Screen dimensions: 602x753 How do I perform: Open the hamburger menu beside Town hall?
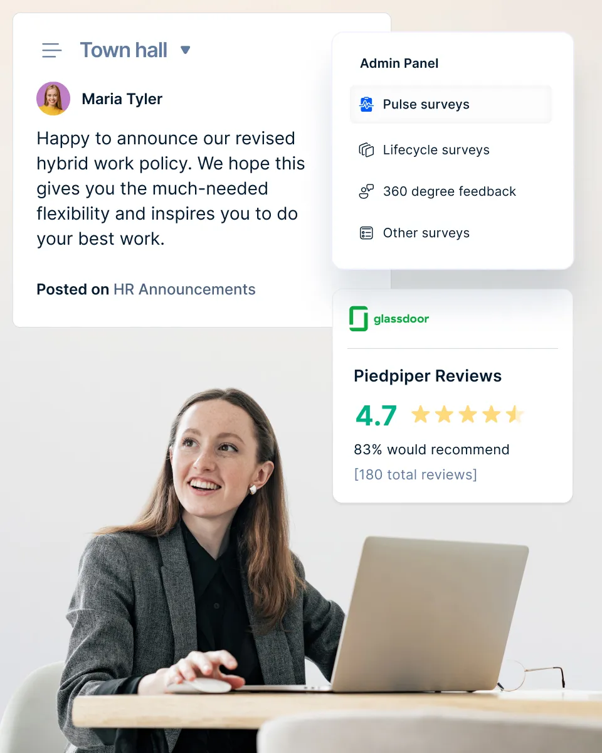[x=51, y=50]
